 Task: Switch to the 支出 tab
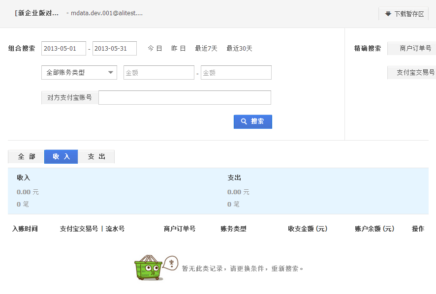click(96, 157)
